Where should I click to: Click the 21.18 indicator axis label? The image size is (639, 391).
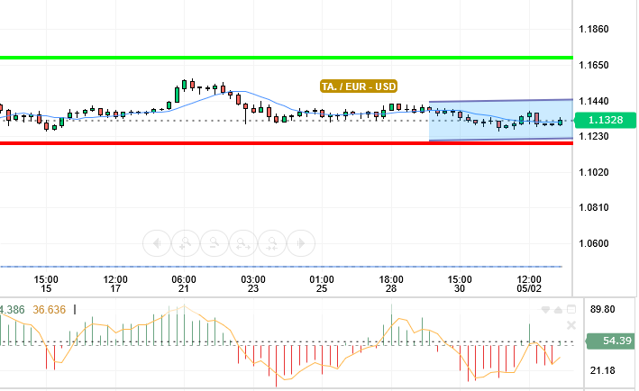(x=602, y=370)
